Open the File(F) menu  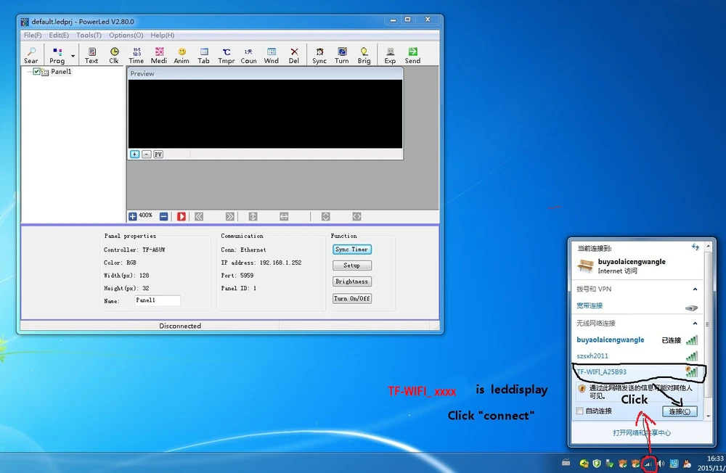[33, 35]
